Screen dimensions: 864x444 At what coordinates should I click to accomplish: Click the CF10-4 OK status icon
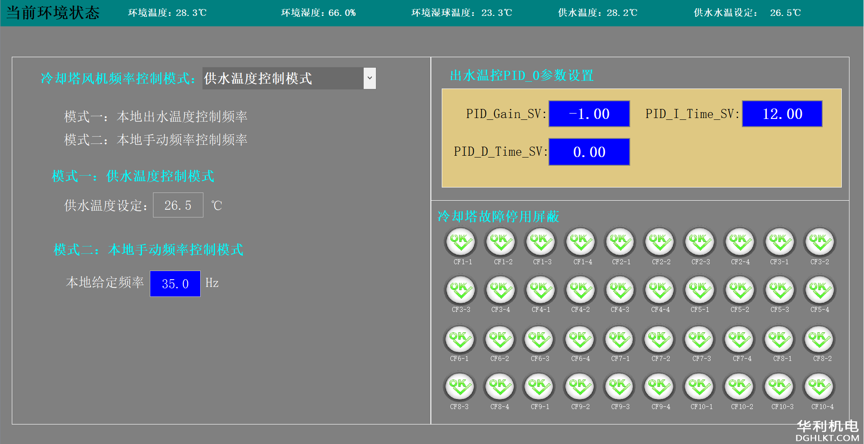[x=820, y=387]
